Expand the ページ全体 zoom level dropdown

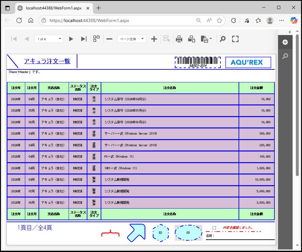coord(131,39)
